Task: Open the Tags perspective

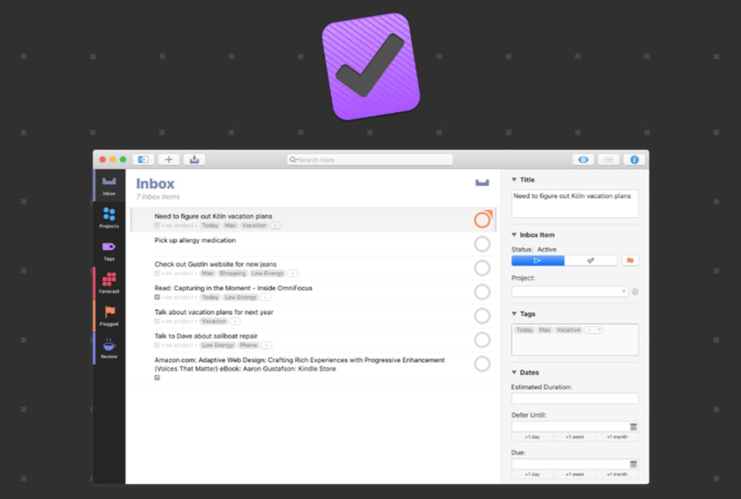Action: tap(109, 251)
